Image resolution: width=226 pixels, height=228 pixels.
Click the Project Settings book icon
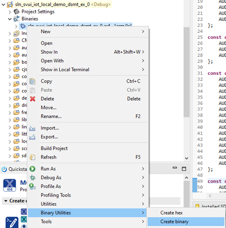16,12
